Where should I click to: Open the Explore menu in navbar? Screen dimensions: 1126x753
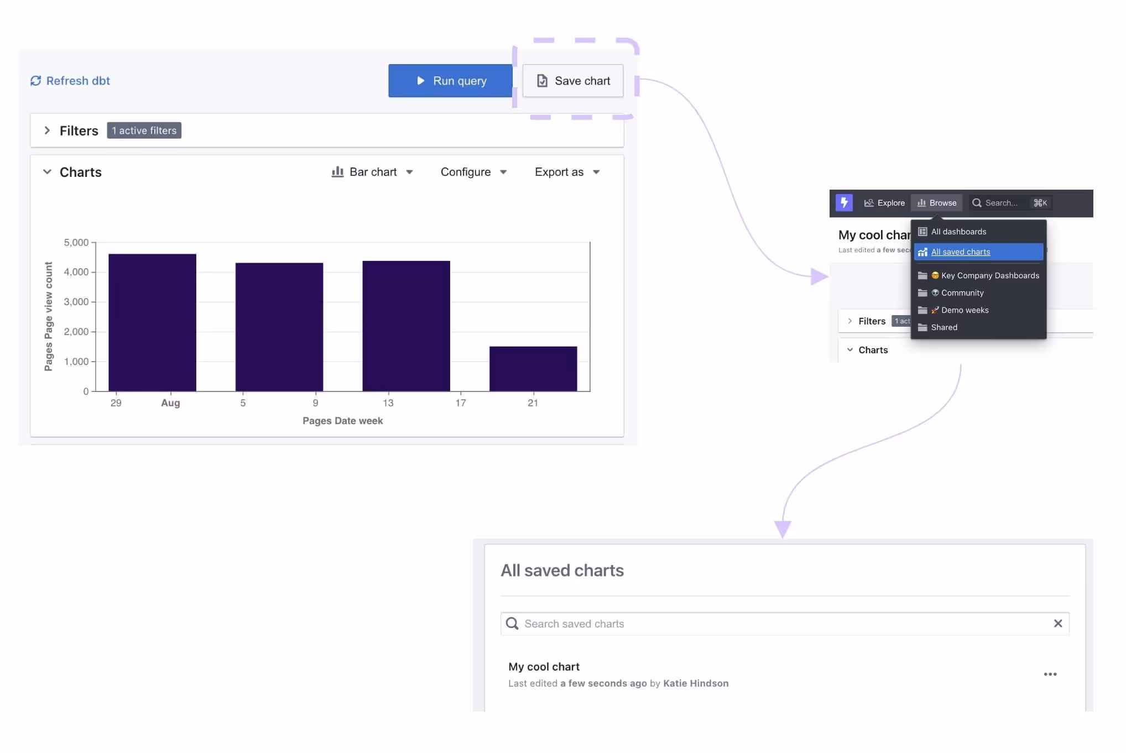click(884, 203)
